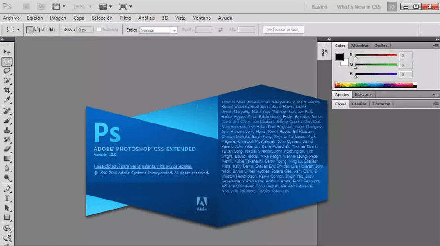440x246 pixels.
Task: Open the Capas panel options menu
Action: coord(436,104)
